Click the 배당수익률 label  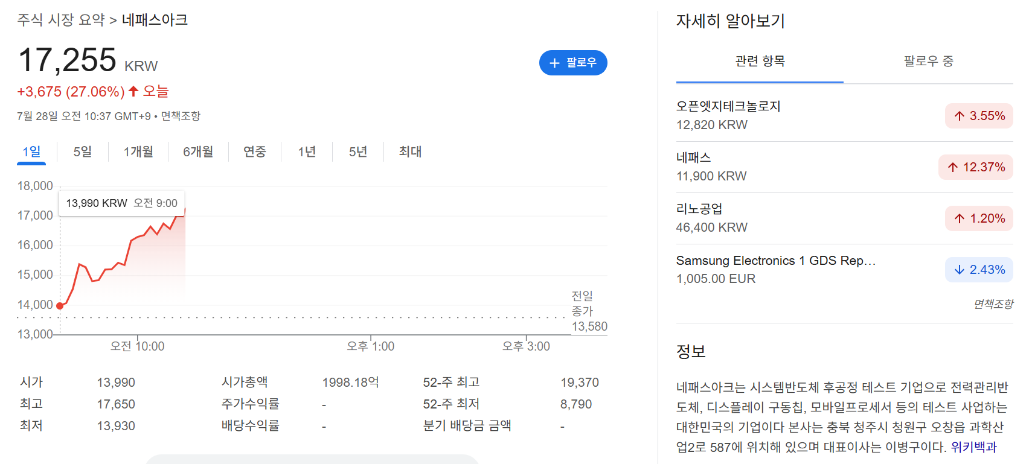251,426
